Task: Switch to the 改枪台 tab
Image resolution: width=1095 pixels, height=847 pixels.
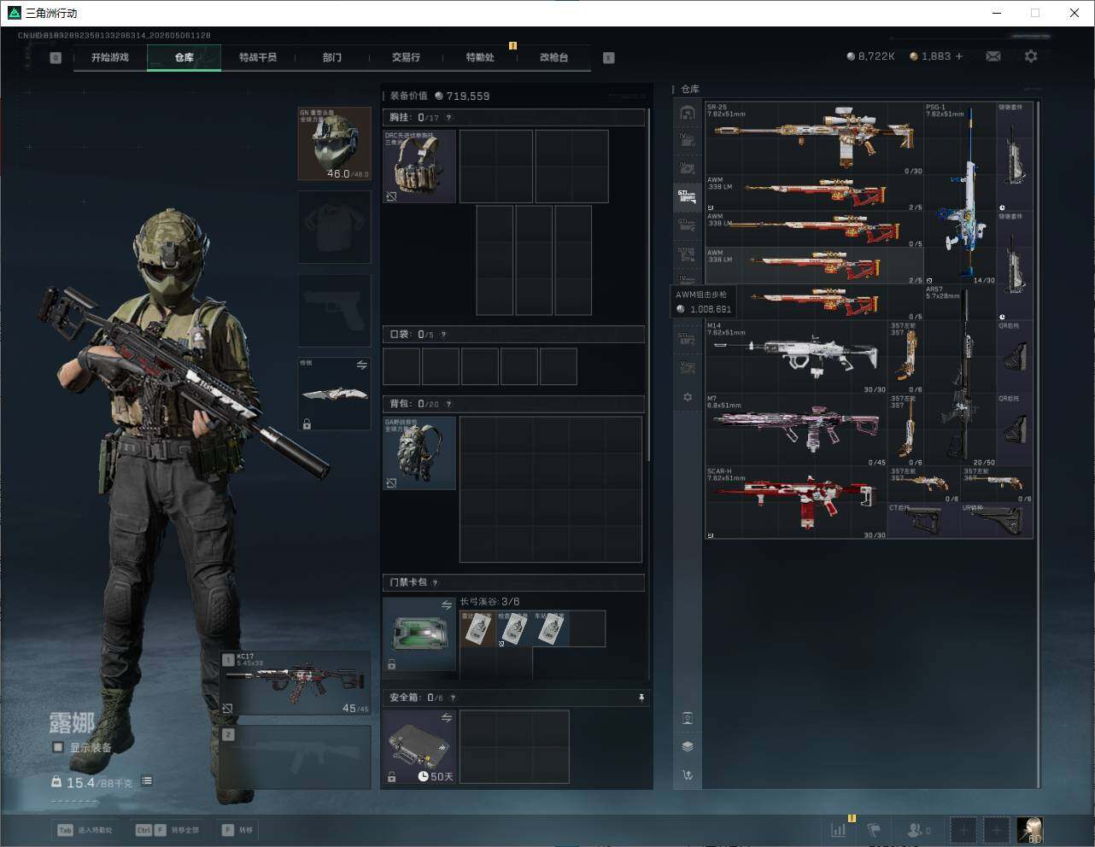Action: click(x=553, y=57)
